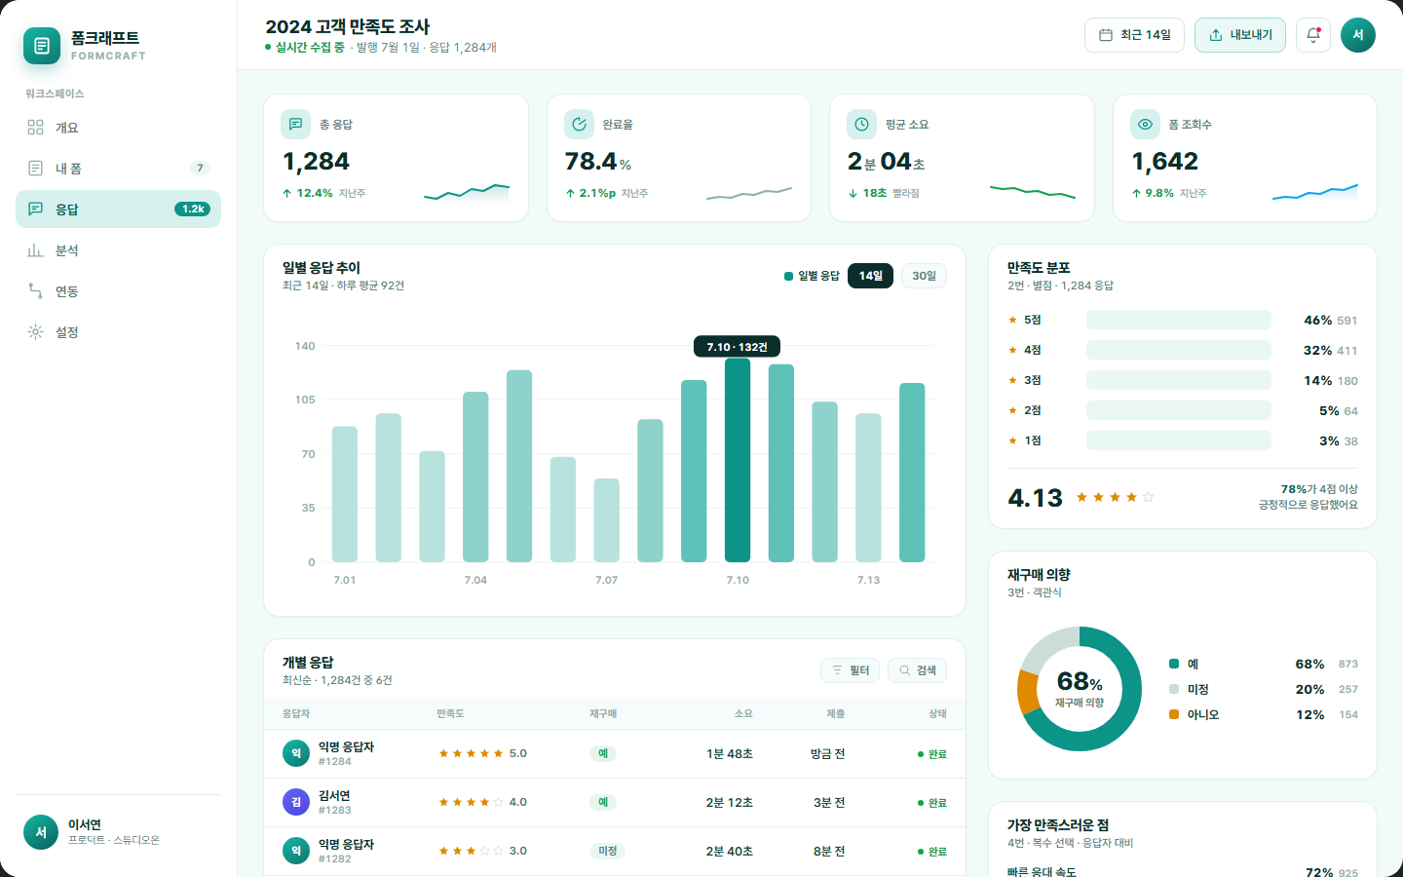The height and width of the screenshot is (877, 1403).
Task: Click the 폼크래프트 logo icon
Action: [x=42, y=46]
